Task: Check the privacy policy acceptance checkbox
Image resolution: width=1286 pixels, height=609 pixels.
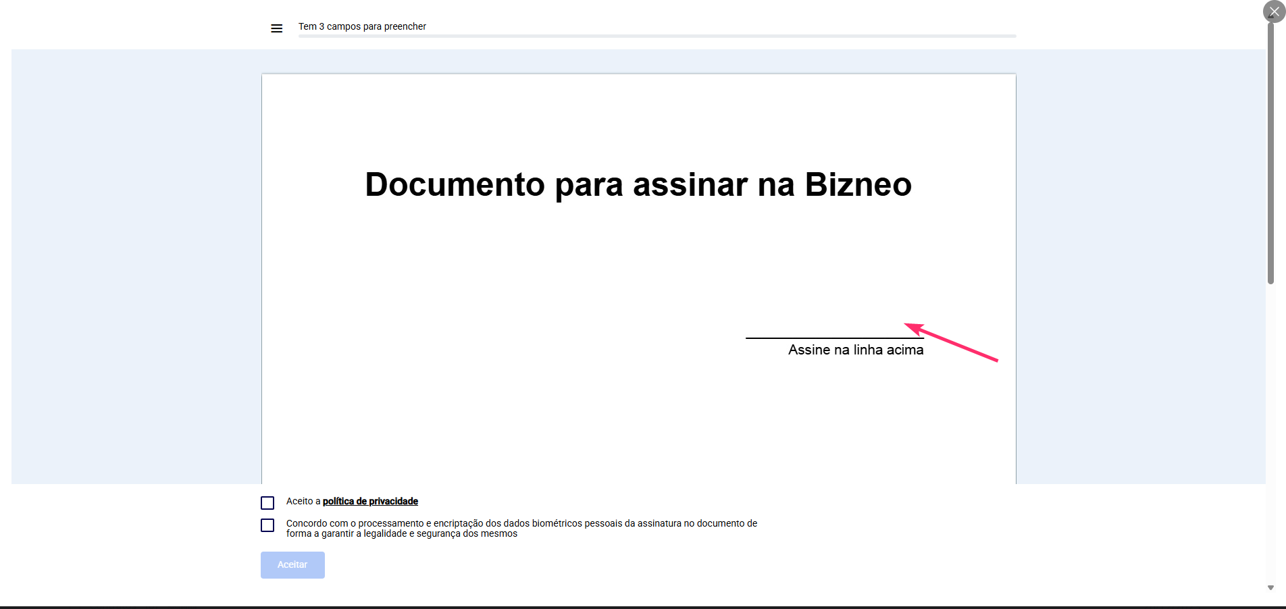Action: click(x=267, y=503)
